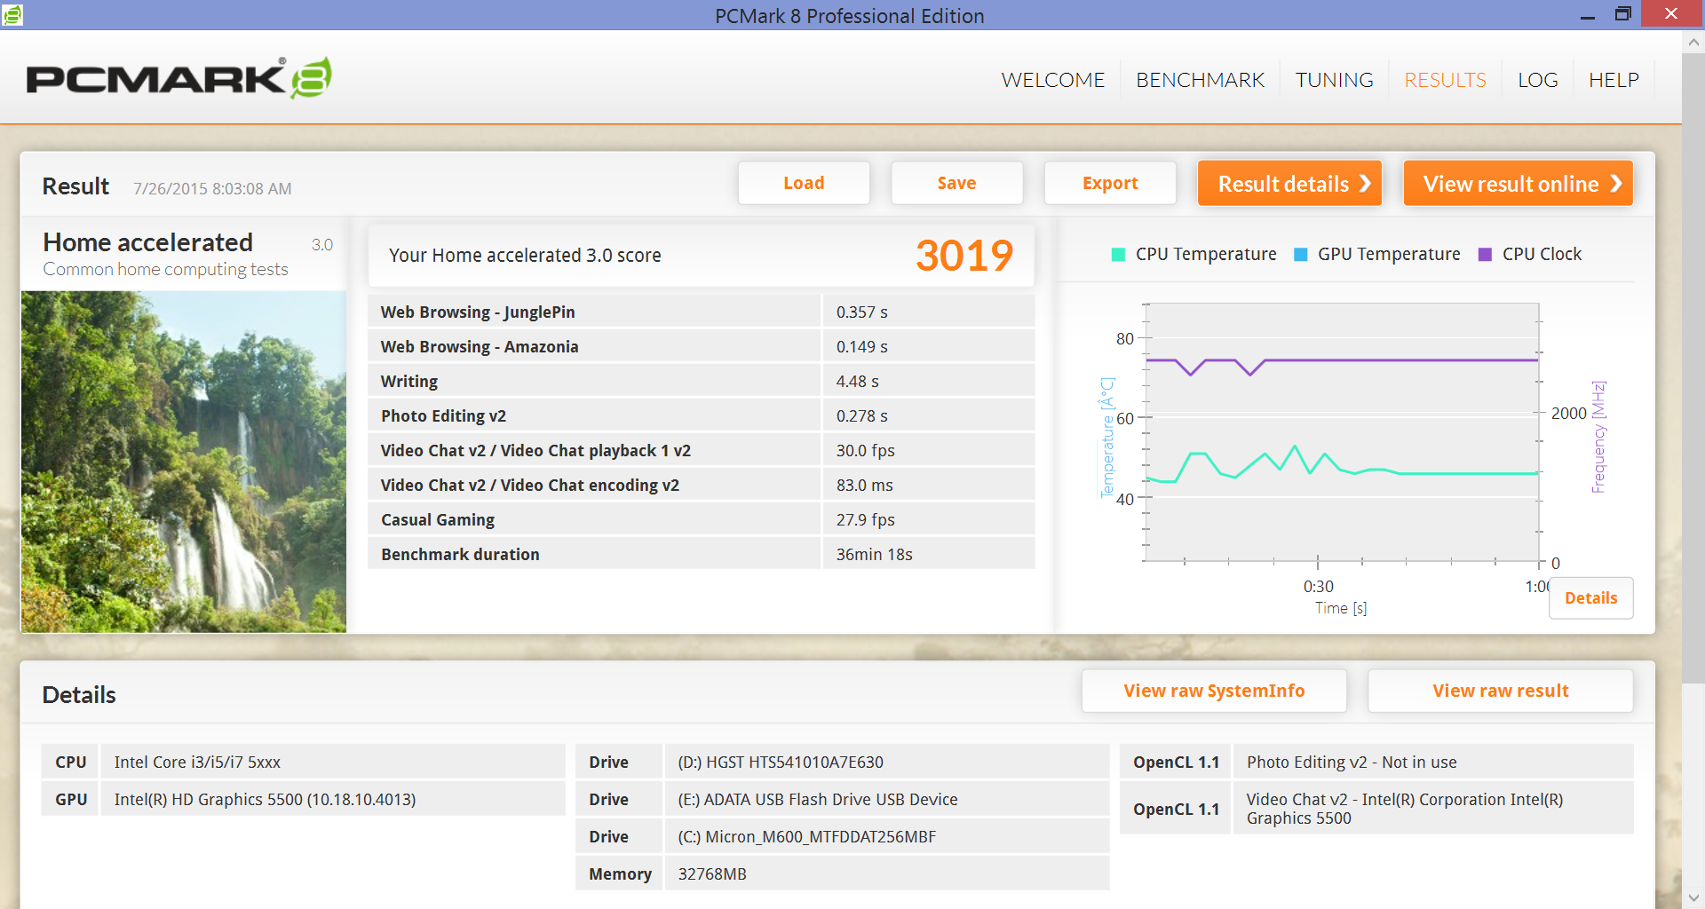Click the Photo Editing v2 row
This screenshot has height=909, width=1705.
point(702,415)
